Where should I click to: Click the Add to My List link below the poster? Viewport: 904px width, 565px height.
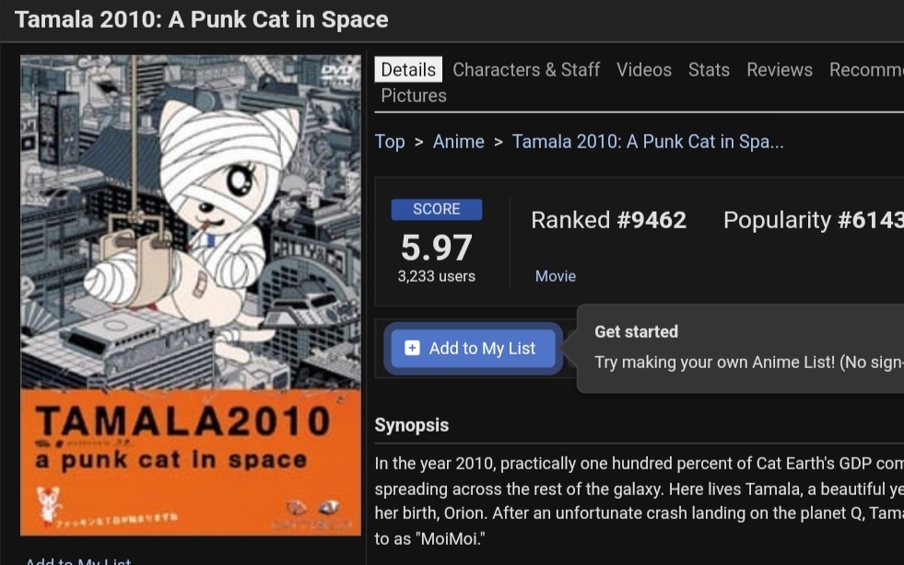78,560
